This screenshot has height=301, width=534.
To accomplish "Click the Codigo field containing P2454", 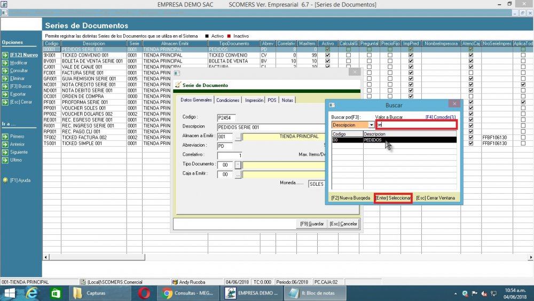I will click(226, 118).
